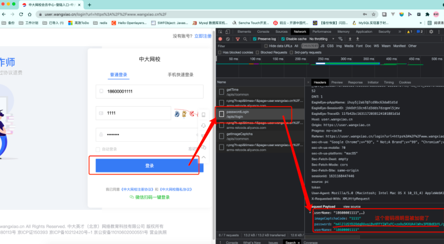Click the network Filter text box
This screenshot has width=444, height=244.
pos(239,46)
